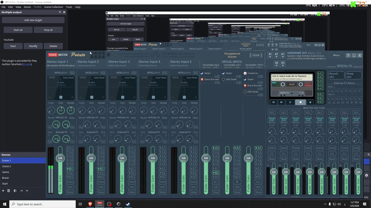Open OBS File menu

pyautogui.click(x=3, y=7)
